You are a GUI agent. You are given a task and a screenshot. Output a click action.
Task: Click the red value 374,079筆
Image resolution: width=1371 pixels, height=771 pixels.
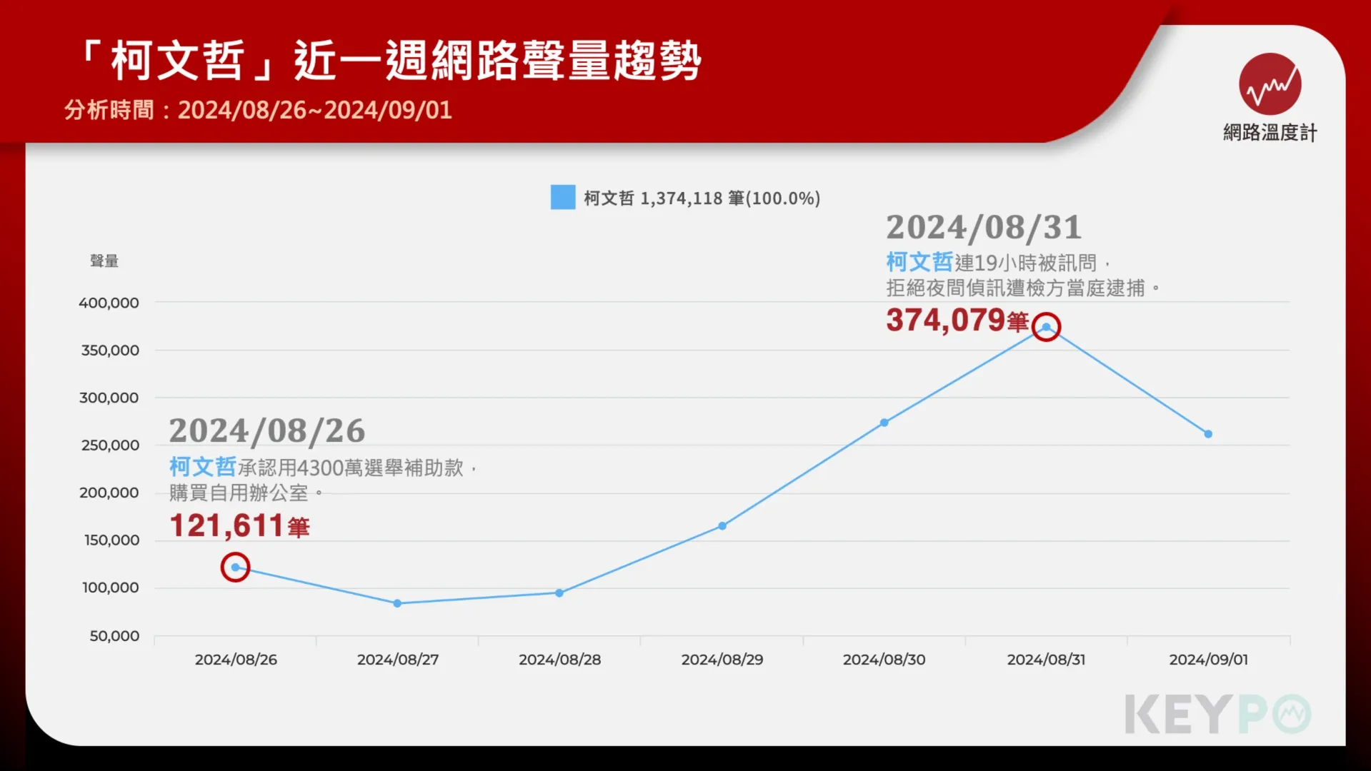(957, 321)
